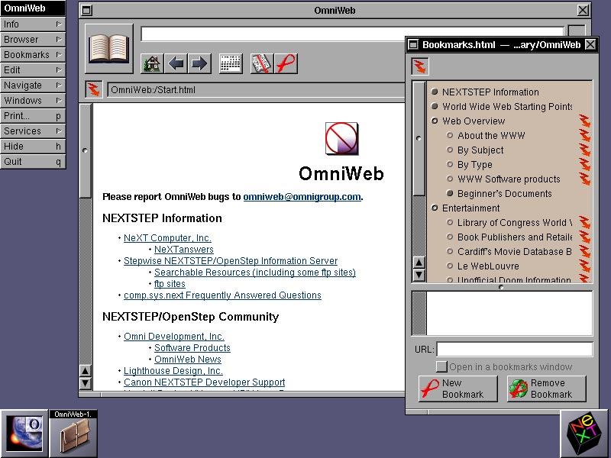This screenshot has height=458, width=611.
Task: Open the history grid icon
Action: [x=231, y=63]
